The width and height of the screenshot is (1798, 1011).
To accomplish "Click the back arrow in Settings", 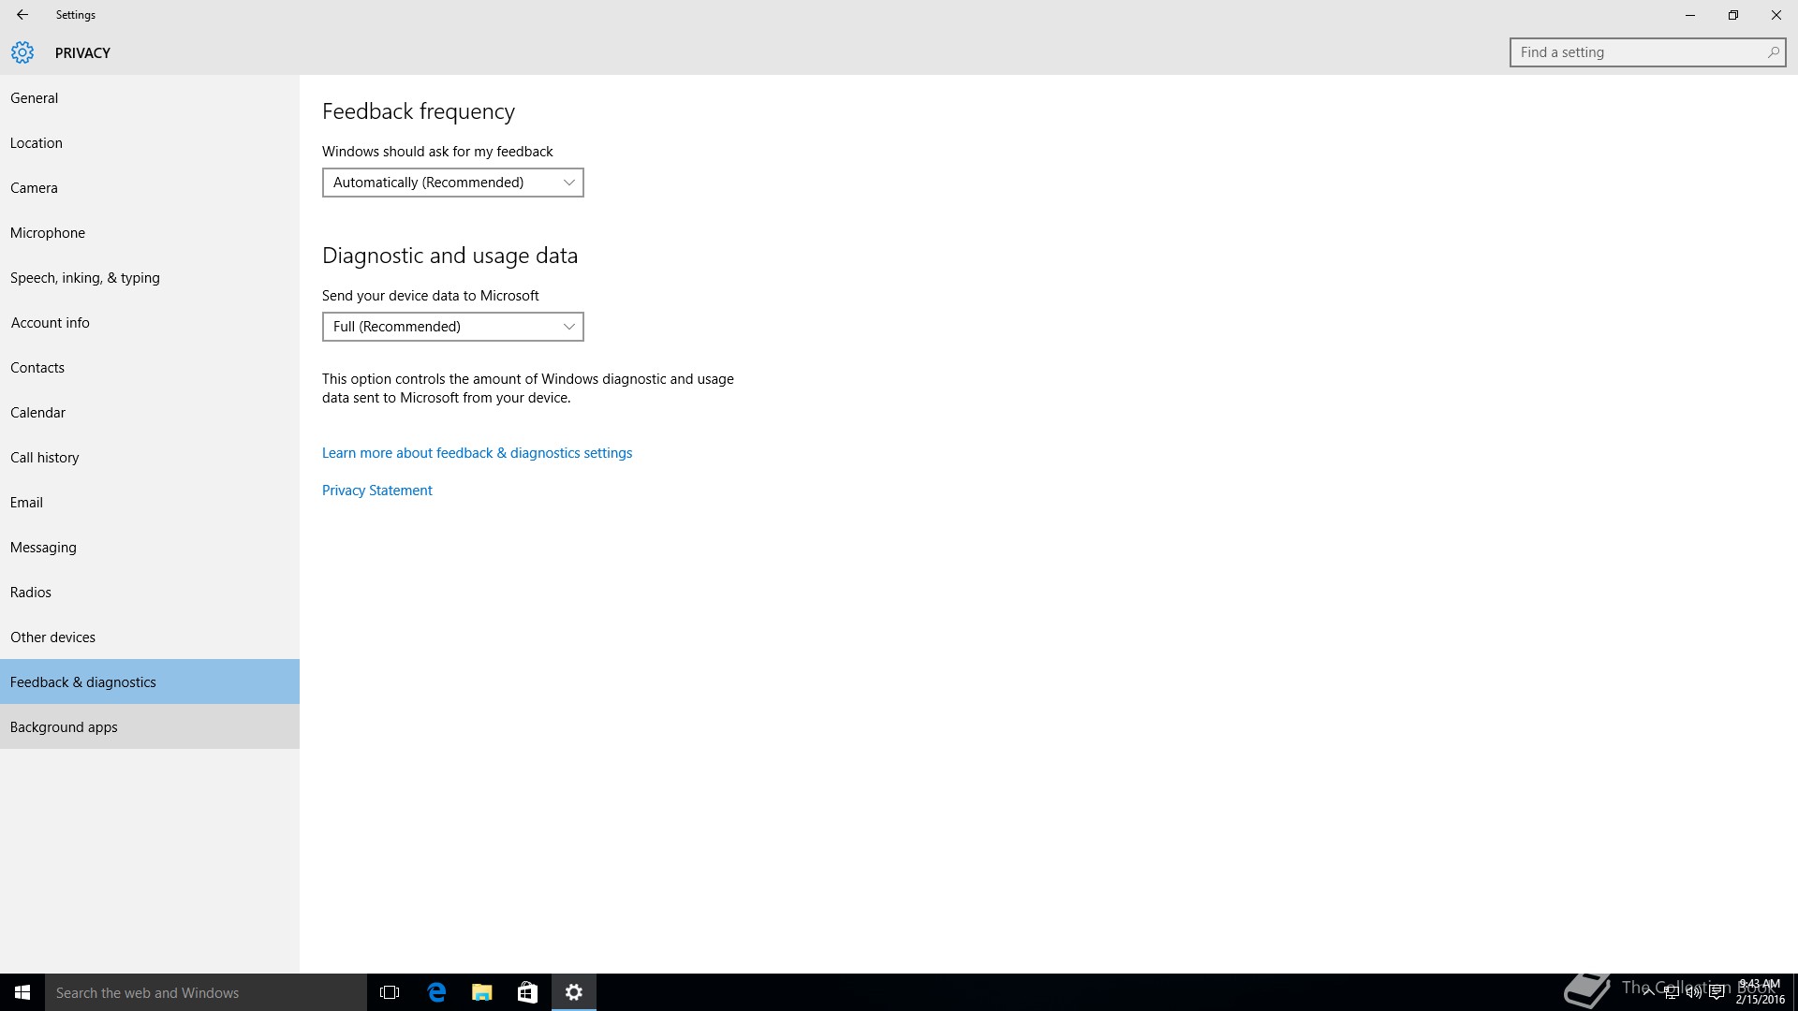I will [x=22, y=15].
